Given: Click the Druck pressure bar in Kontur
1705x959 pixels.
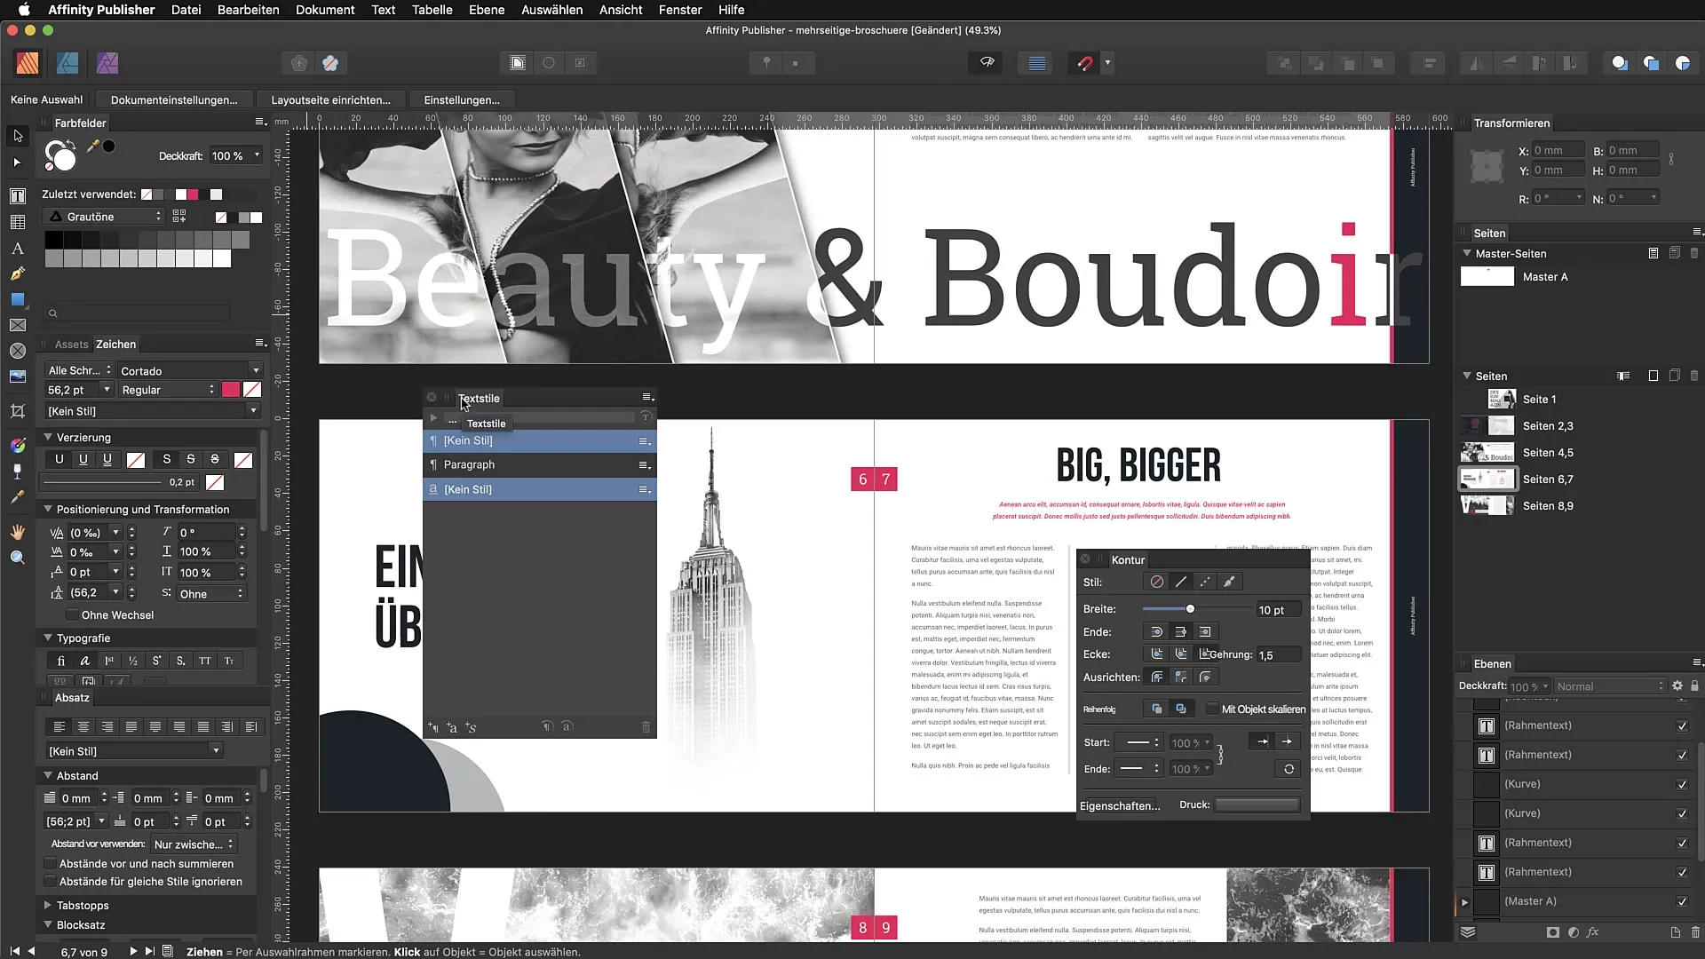Looking at the screenshot, I should pyautogui.click(x=1257, y=804).
